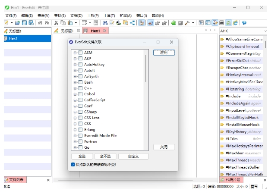Click the 全选 button
This screenshot has height=194, width=268.
click(x=82, y=156)
